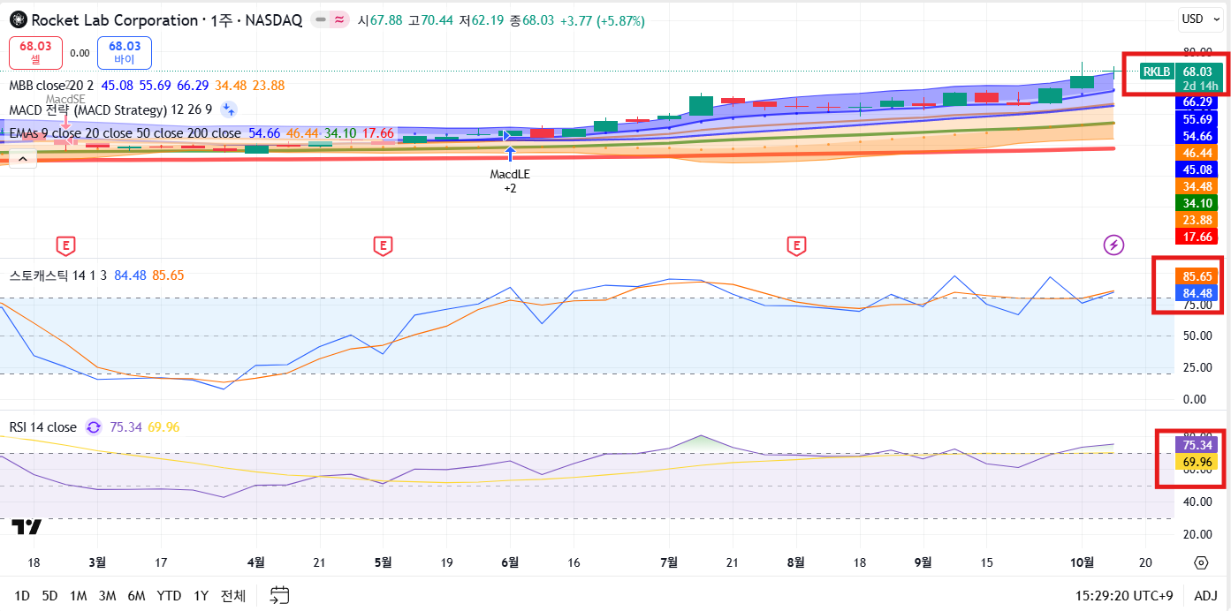Click the 40.00 level on RSI axis
Screen dimensions: 1231x611
1197,502
